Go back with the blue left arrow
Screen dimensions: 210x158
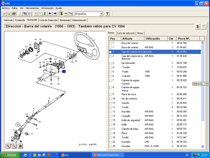[x=50, y=13]
